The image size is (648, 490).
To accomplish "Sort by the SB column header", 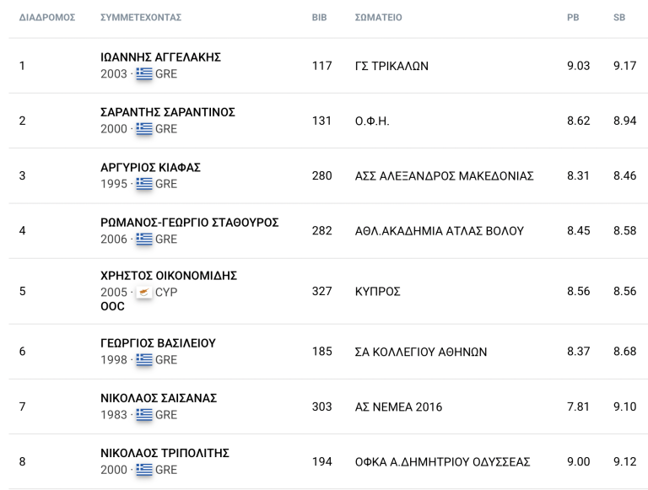I will [x=619, y=18].
